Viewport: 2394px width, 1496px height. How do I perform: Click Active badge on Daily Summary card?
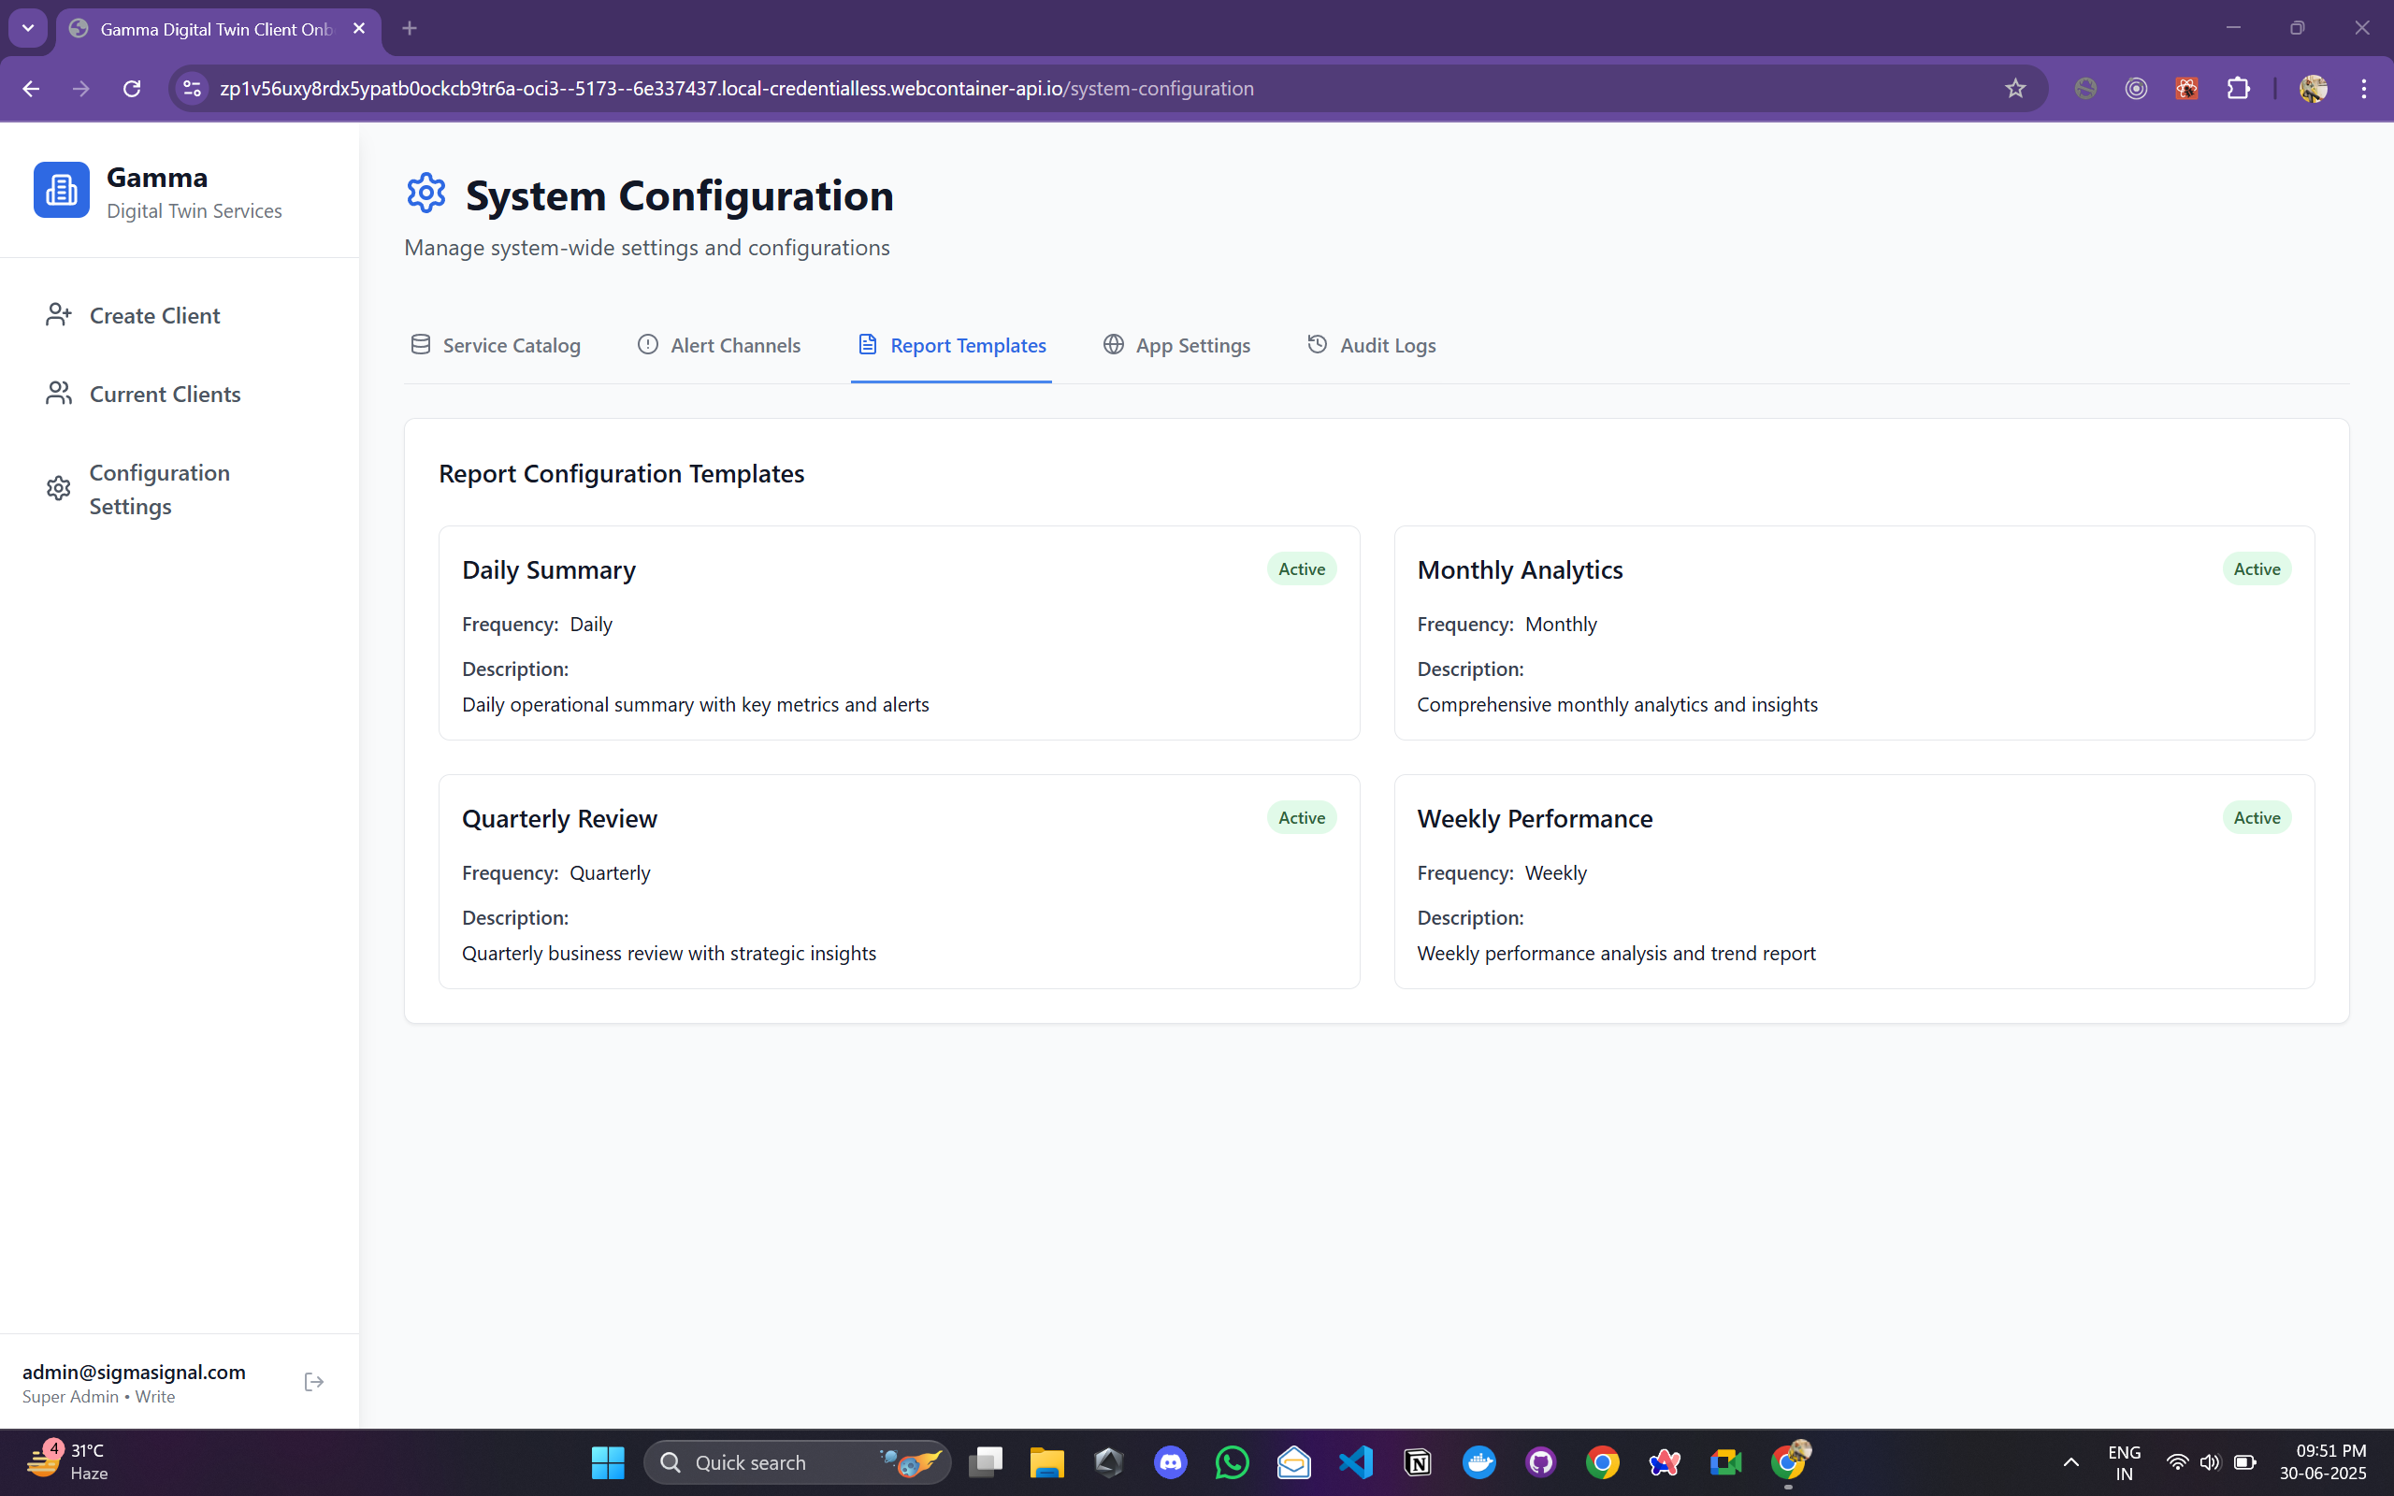[1301, 568]
